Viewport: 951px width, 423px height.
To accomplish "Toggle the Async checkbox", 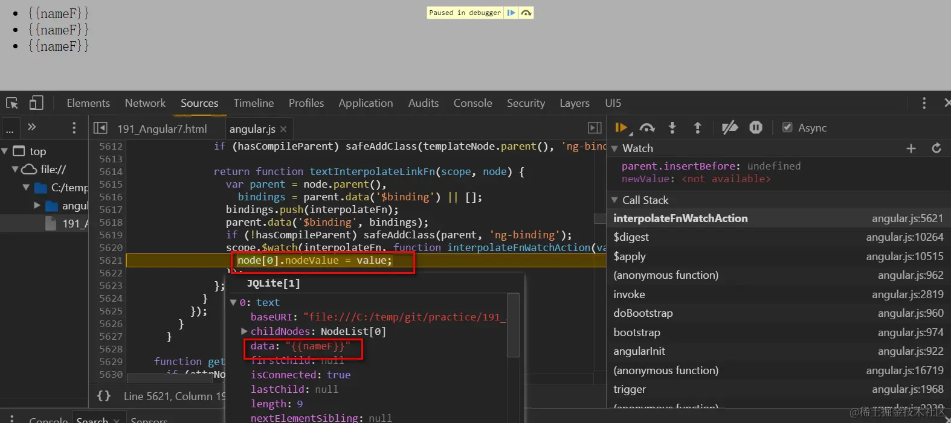I will click(787, 127).
